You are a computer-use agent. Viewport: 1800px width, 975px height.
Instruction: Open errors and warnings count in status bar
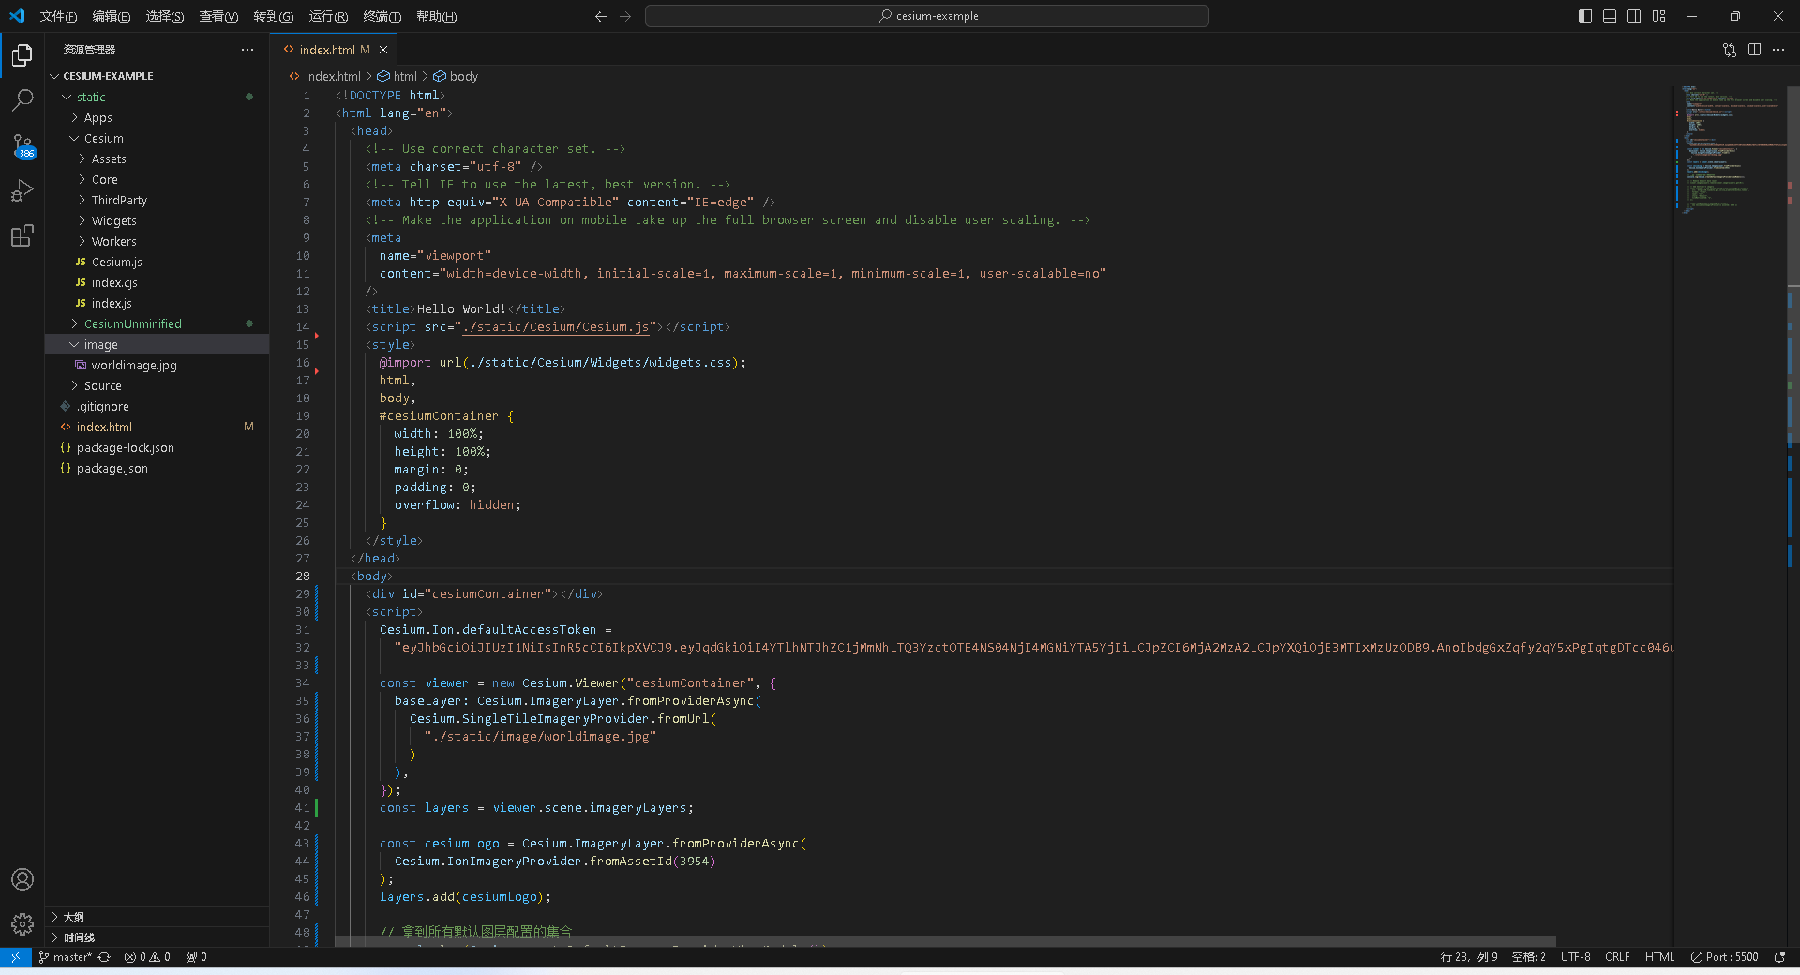pyautogui.click(x=147, y=957)
